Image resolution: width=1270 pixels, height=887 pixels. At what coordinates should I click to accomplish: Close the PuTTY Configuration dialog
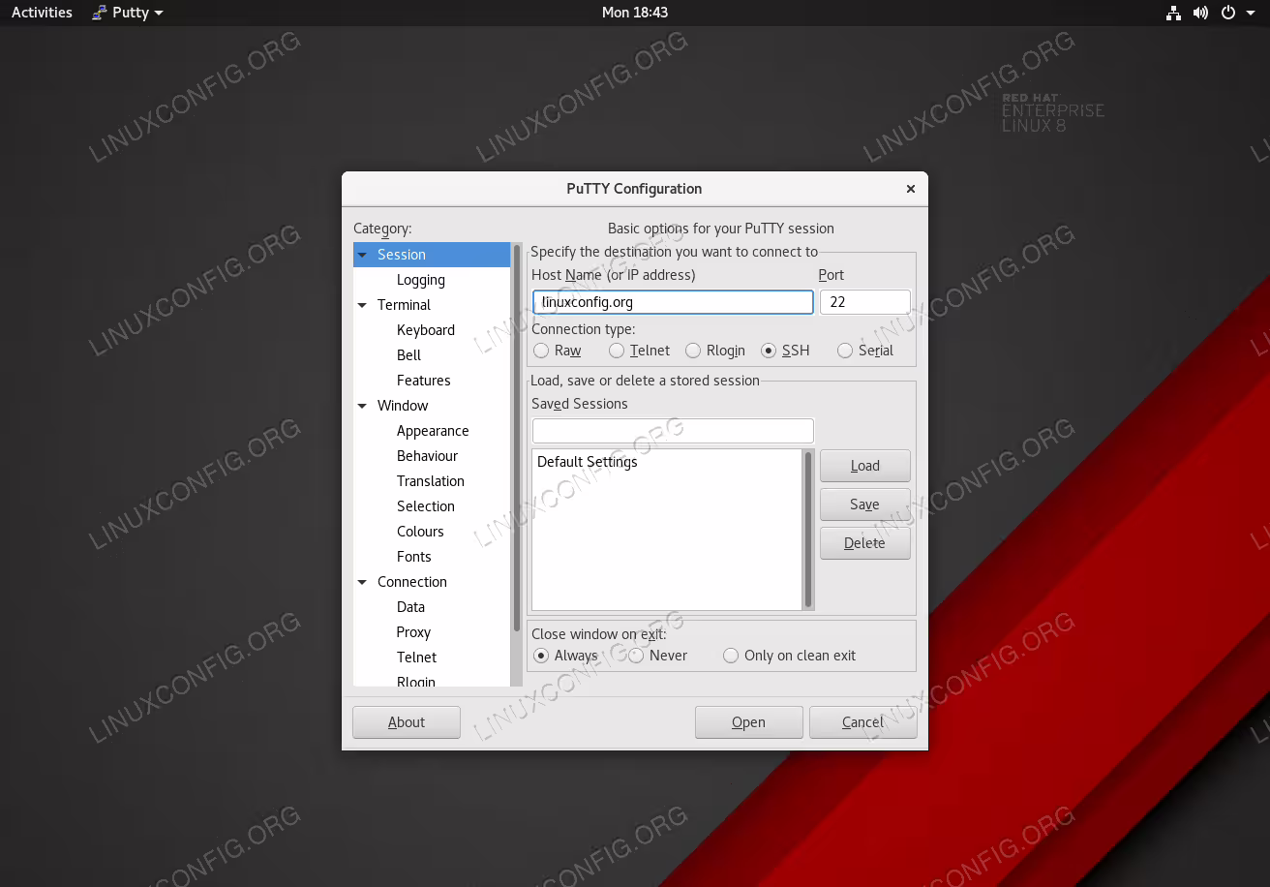(x=910, y=189)
